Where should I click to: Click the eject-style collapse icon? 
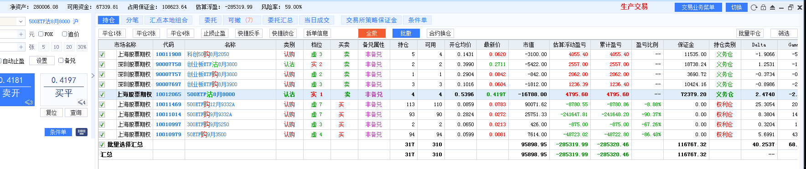772,7
